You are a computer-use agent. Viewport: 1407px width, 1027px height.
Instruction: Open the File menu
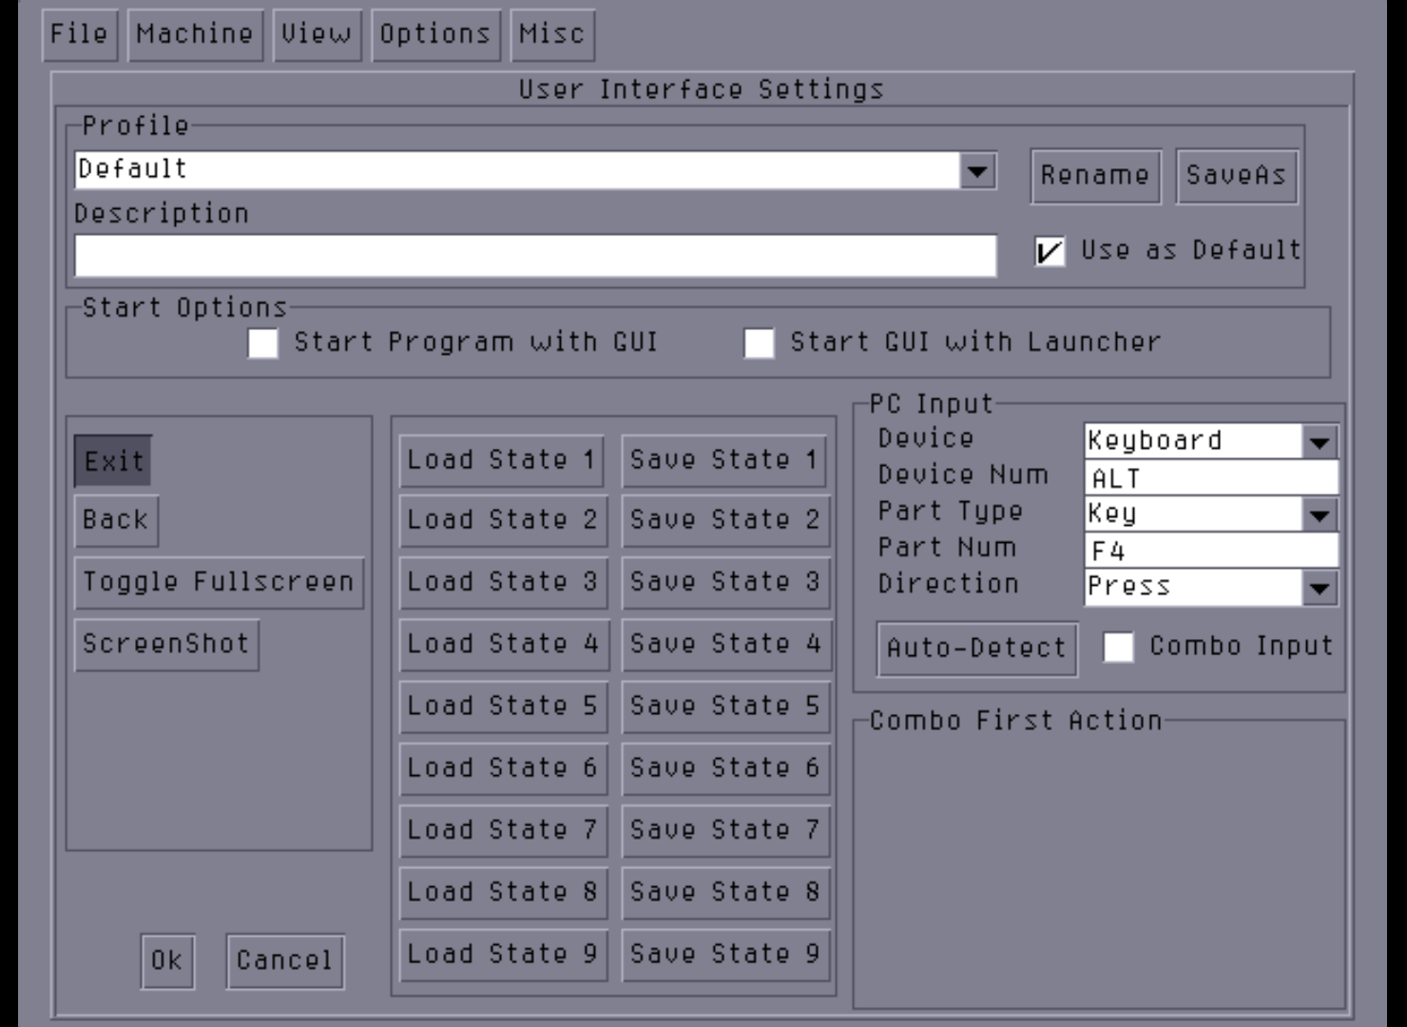pos(79,35)
